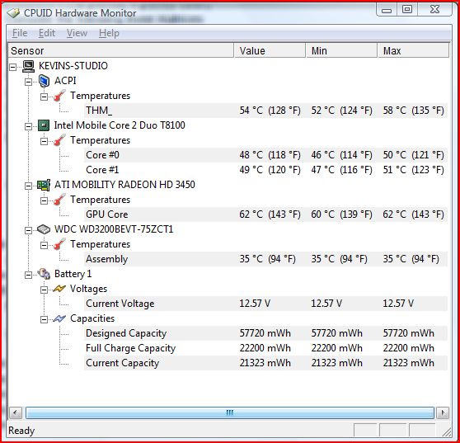Image resolution: width=460 pixels, height=443 pixels.
Task: Click the thermometer icon under WDC drive
Action: click(x=59, y=244)
